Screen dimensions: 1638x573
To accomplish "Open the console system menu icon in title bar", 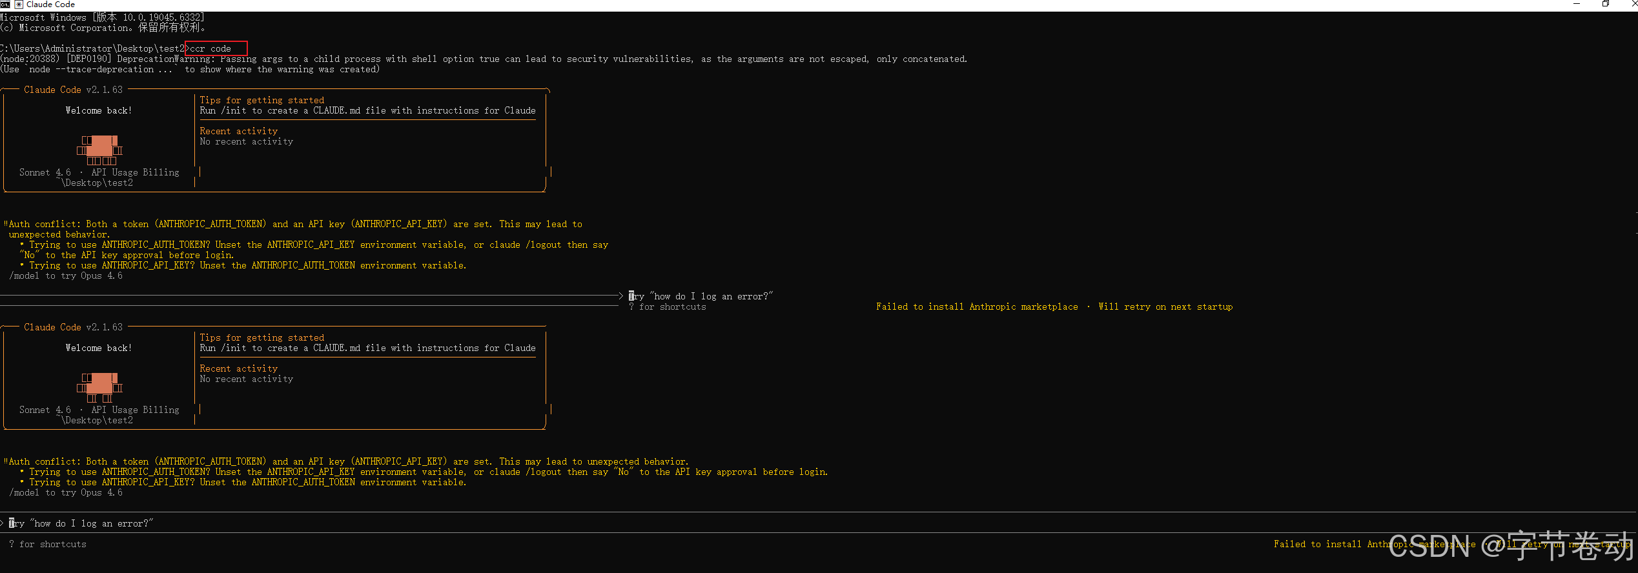I will coord(5,5).
